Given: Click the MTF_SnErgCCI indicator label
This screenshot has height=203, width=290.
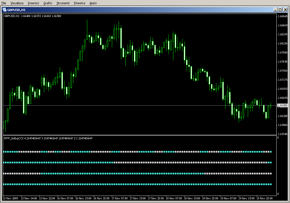Looking at the screenshot, I should pos(48,138).
